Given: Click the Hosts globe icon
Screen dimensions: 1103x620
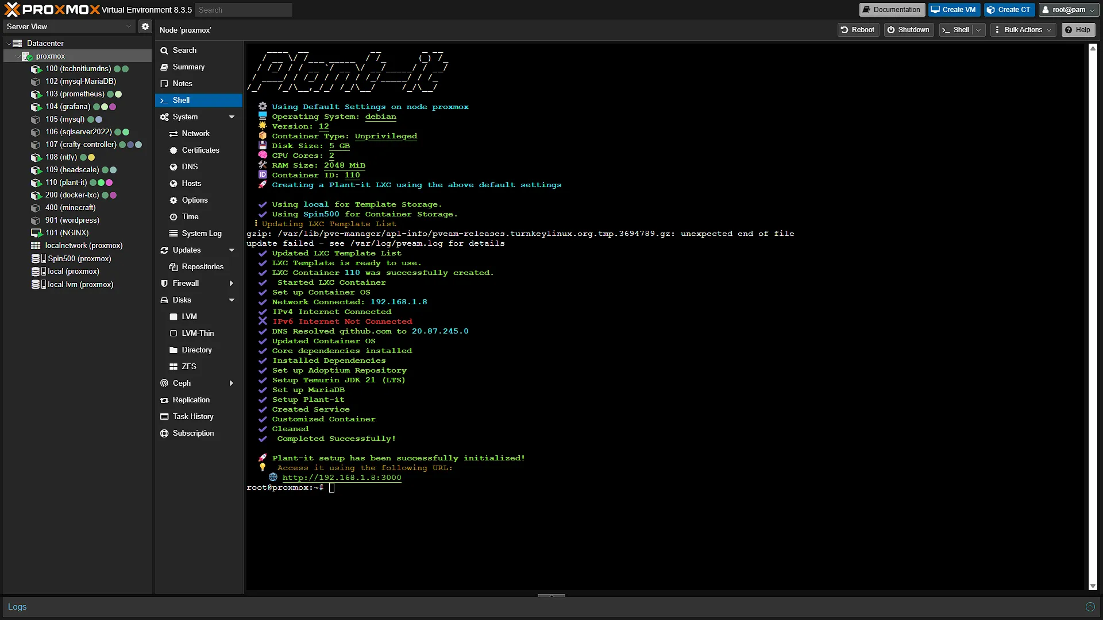Looking at the screenshot, I should [x=173, y=184].
